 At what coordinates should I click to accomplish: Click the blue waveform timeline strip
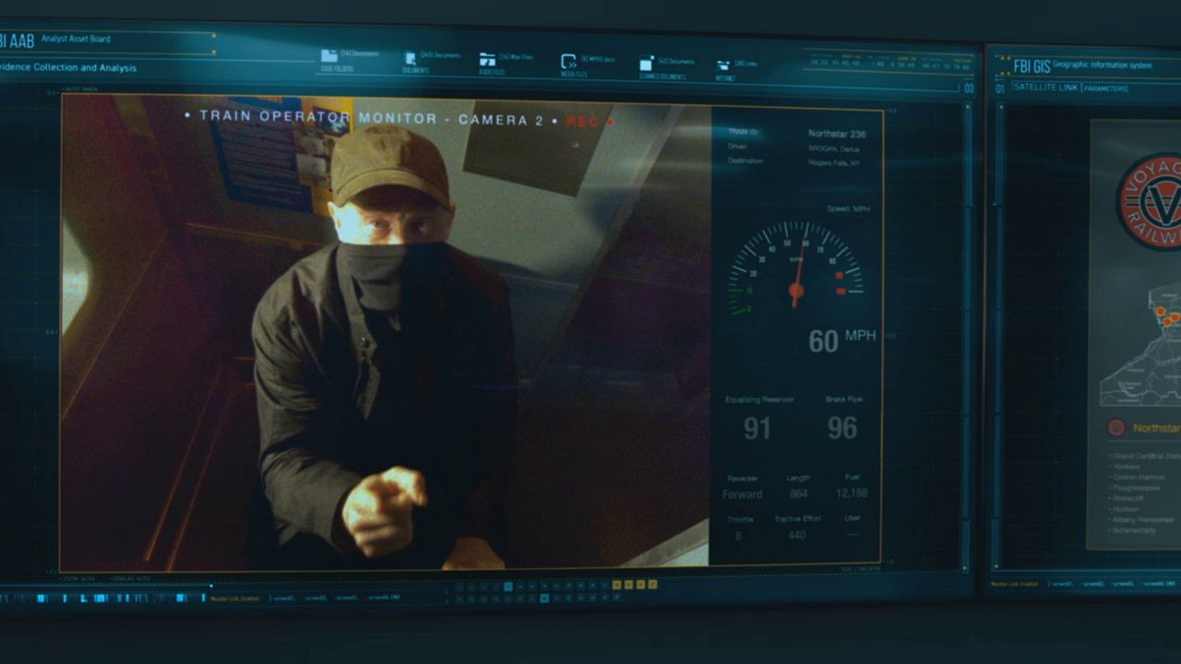(x=101, y=598)
